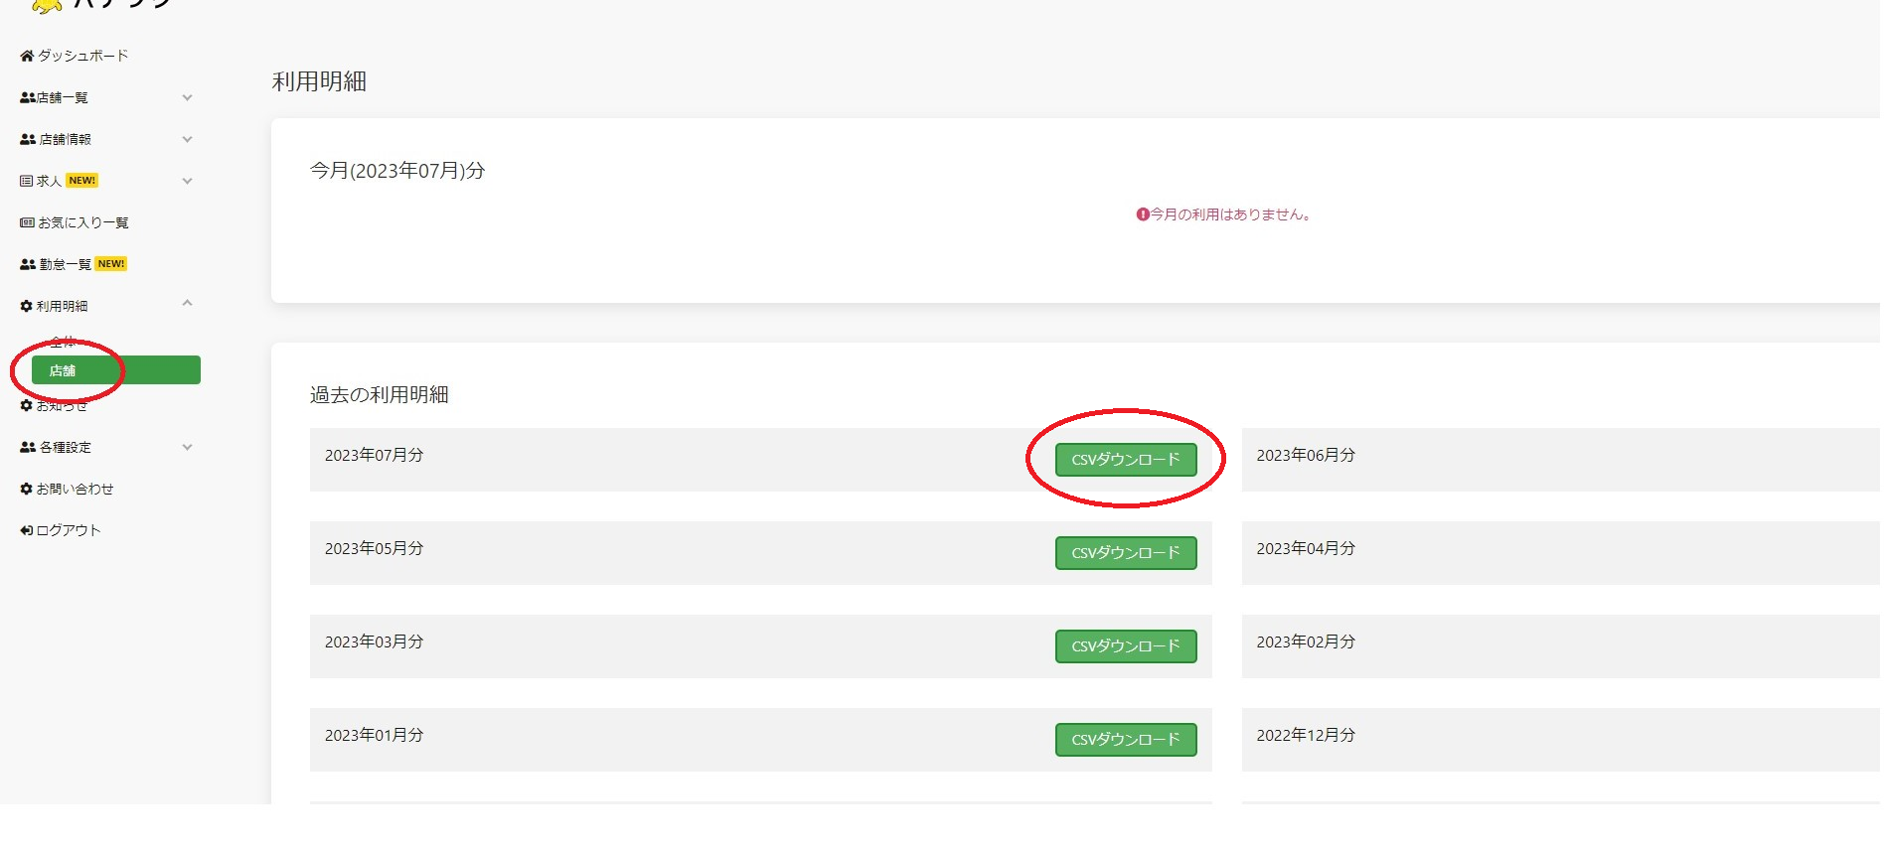Download CSV for 2023年01月分
Image resolution: width=1888 pixels, height=854 pixels.
1125,740
